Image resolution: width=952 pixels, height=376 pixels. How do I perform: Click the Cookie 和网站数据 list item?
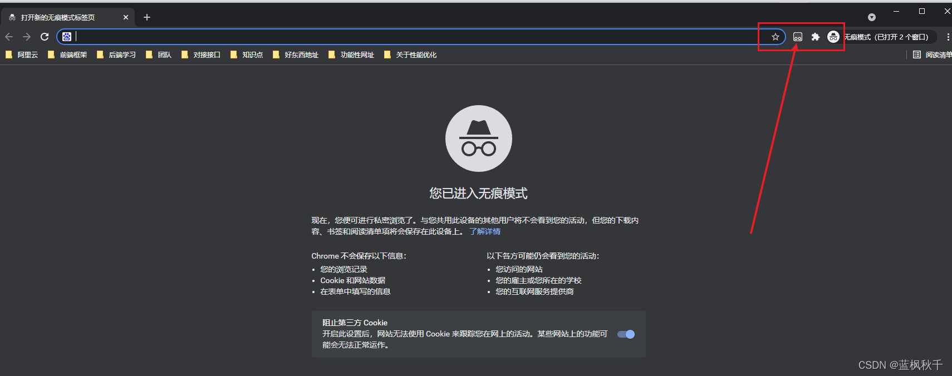(353, 280)
